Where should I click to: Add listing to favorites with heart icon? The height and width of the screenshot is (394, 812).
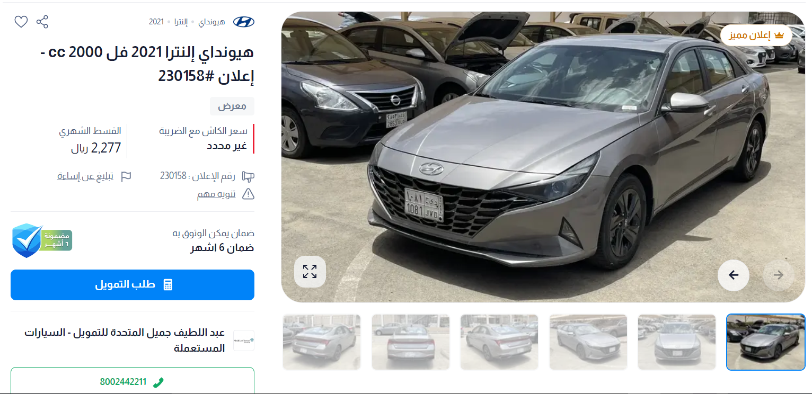tap(21, 22)
